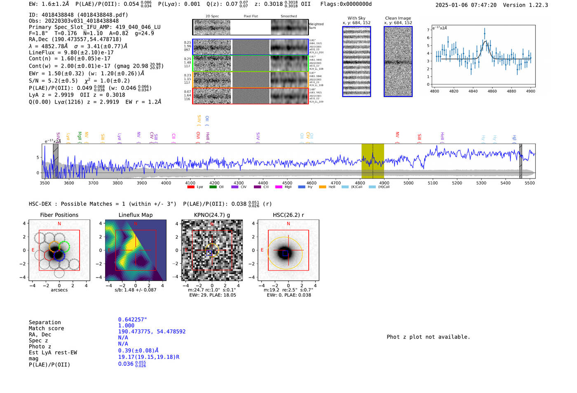This screenshot has height=393, width=577.
Task: Open the With Sky image cutout
Action: click(357, 61)
